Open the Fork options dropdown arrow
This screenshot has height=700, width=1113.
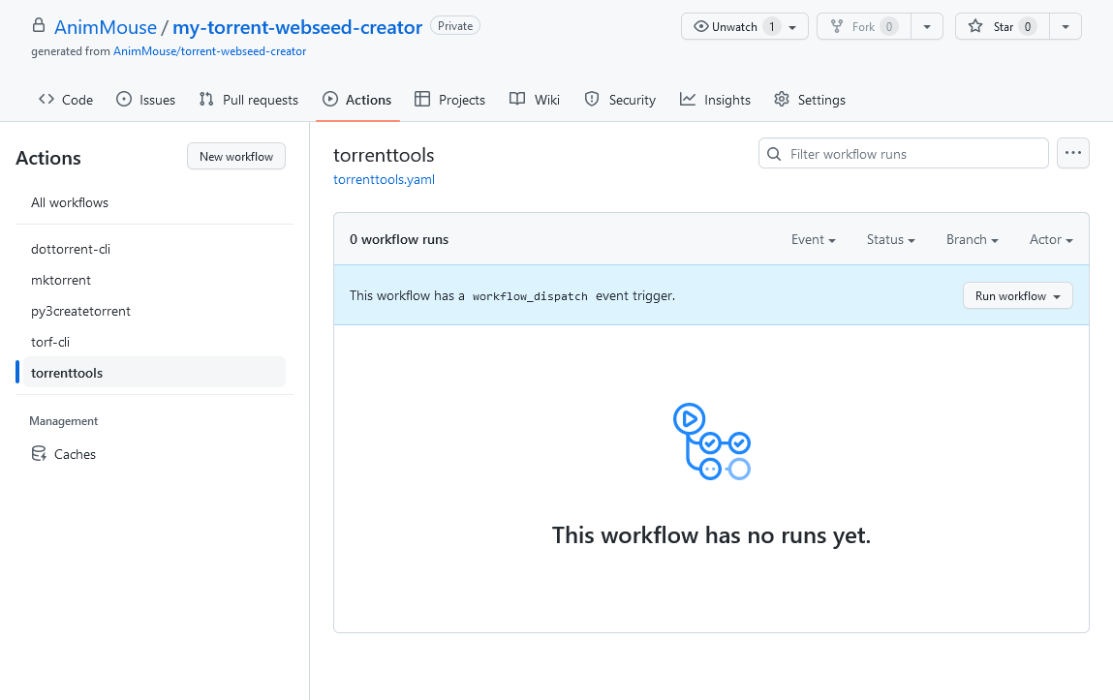click(926, 27)
